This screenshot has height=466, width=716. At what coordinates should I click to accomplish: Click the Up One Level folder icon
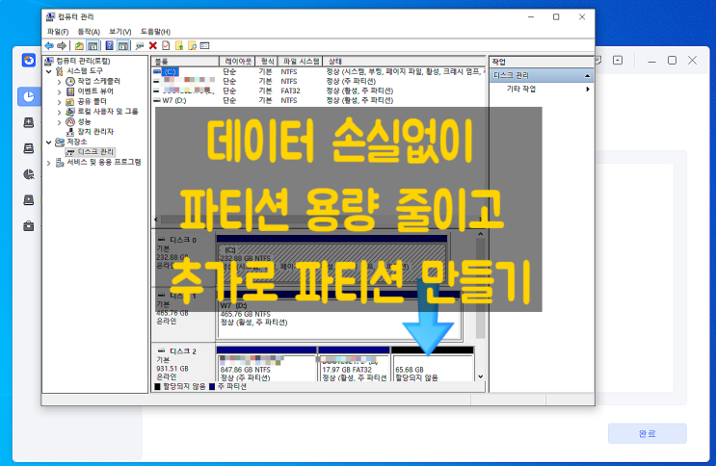pos(79,45)
